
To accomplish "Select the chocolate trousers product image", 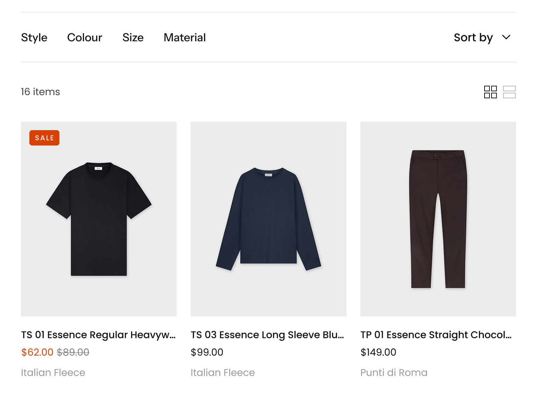I will point(438,219).
